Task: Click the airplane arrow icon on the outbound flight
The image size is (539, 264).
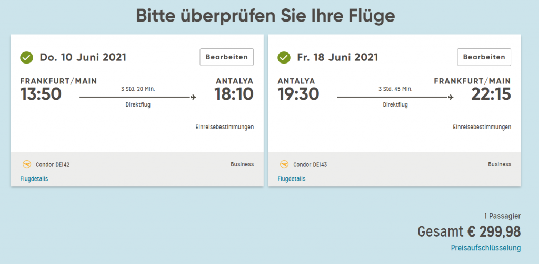Action: (x=193, y=97)
